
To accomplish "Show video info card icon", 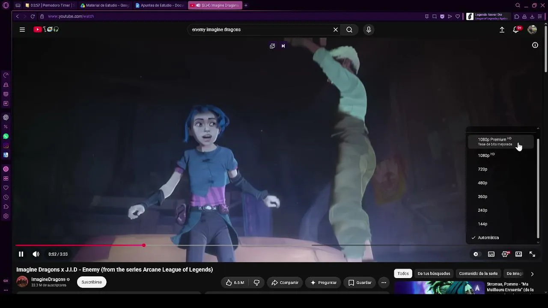I will (x=535, y=45).
